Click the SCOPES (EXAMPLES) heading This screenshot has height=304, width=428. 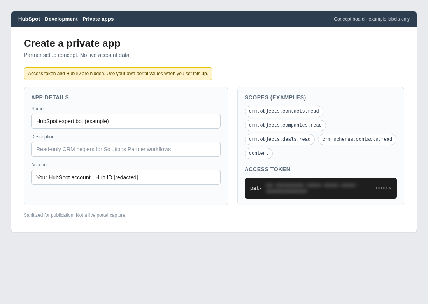[275, 97]
